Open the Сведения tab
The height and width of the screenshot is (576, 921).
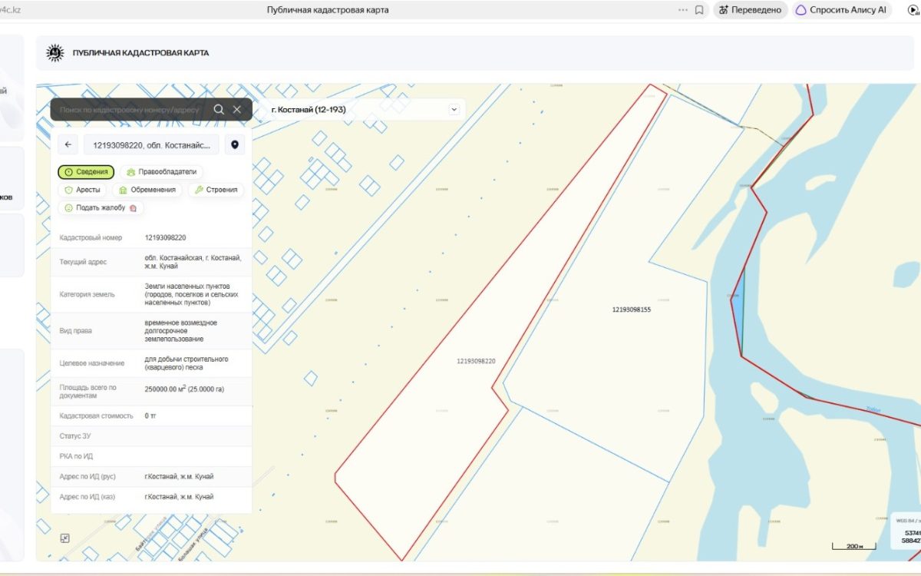pyautogui.click(x=86, y=172)
